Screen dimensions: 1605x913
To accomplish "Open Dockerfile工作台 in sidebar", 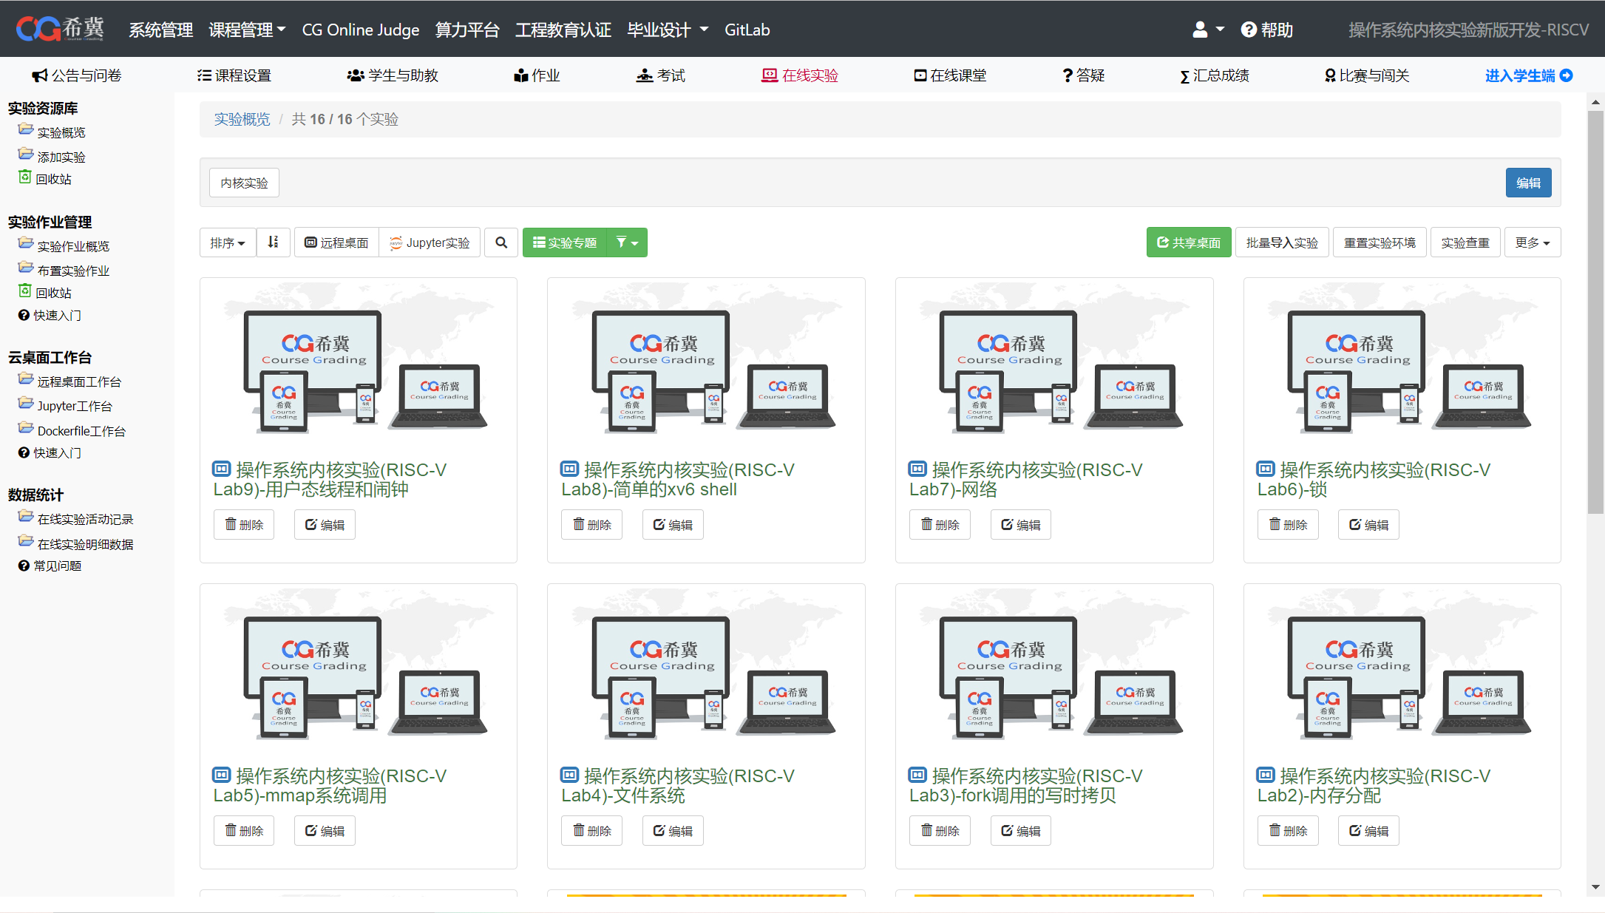I will (x=81, y=431).
